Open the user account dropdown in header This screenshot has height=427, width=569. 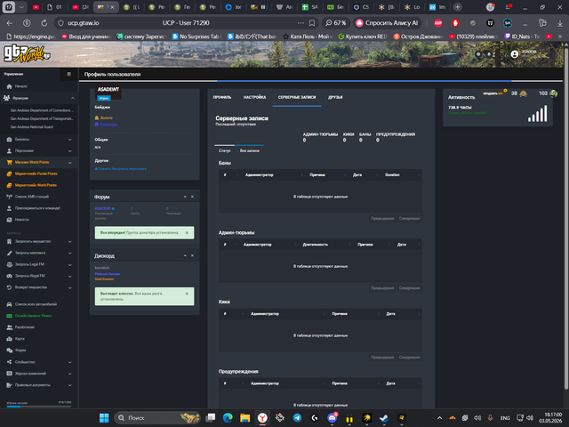click(530, 53)
